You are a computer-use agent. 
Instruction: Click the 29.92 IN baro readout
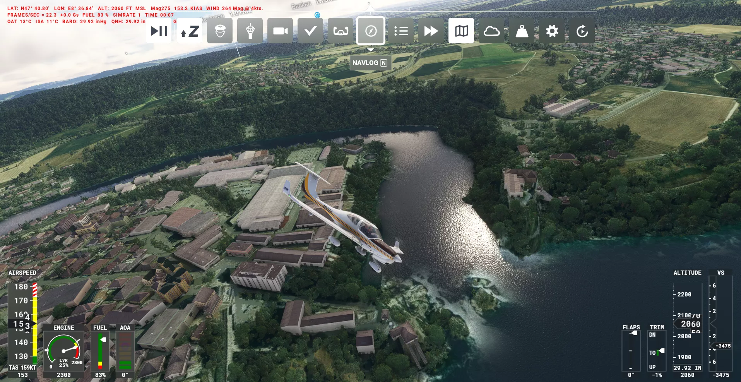[x=687, y=368]
